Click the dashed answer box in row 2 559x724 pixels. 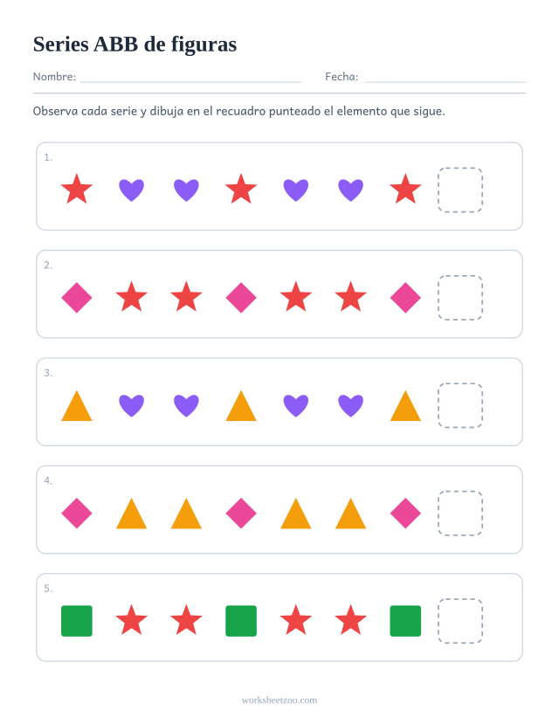[460, 298]
